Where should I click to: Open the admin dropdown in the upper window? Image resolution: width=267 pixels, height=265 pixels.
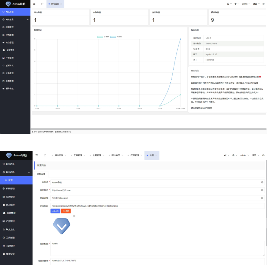click(x=245, y=4)
